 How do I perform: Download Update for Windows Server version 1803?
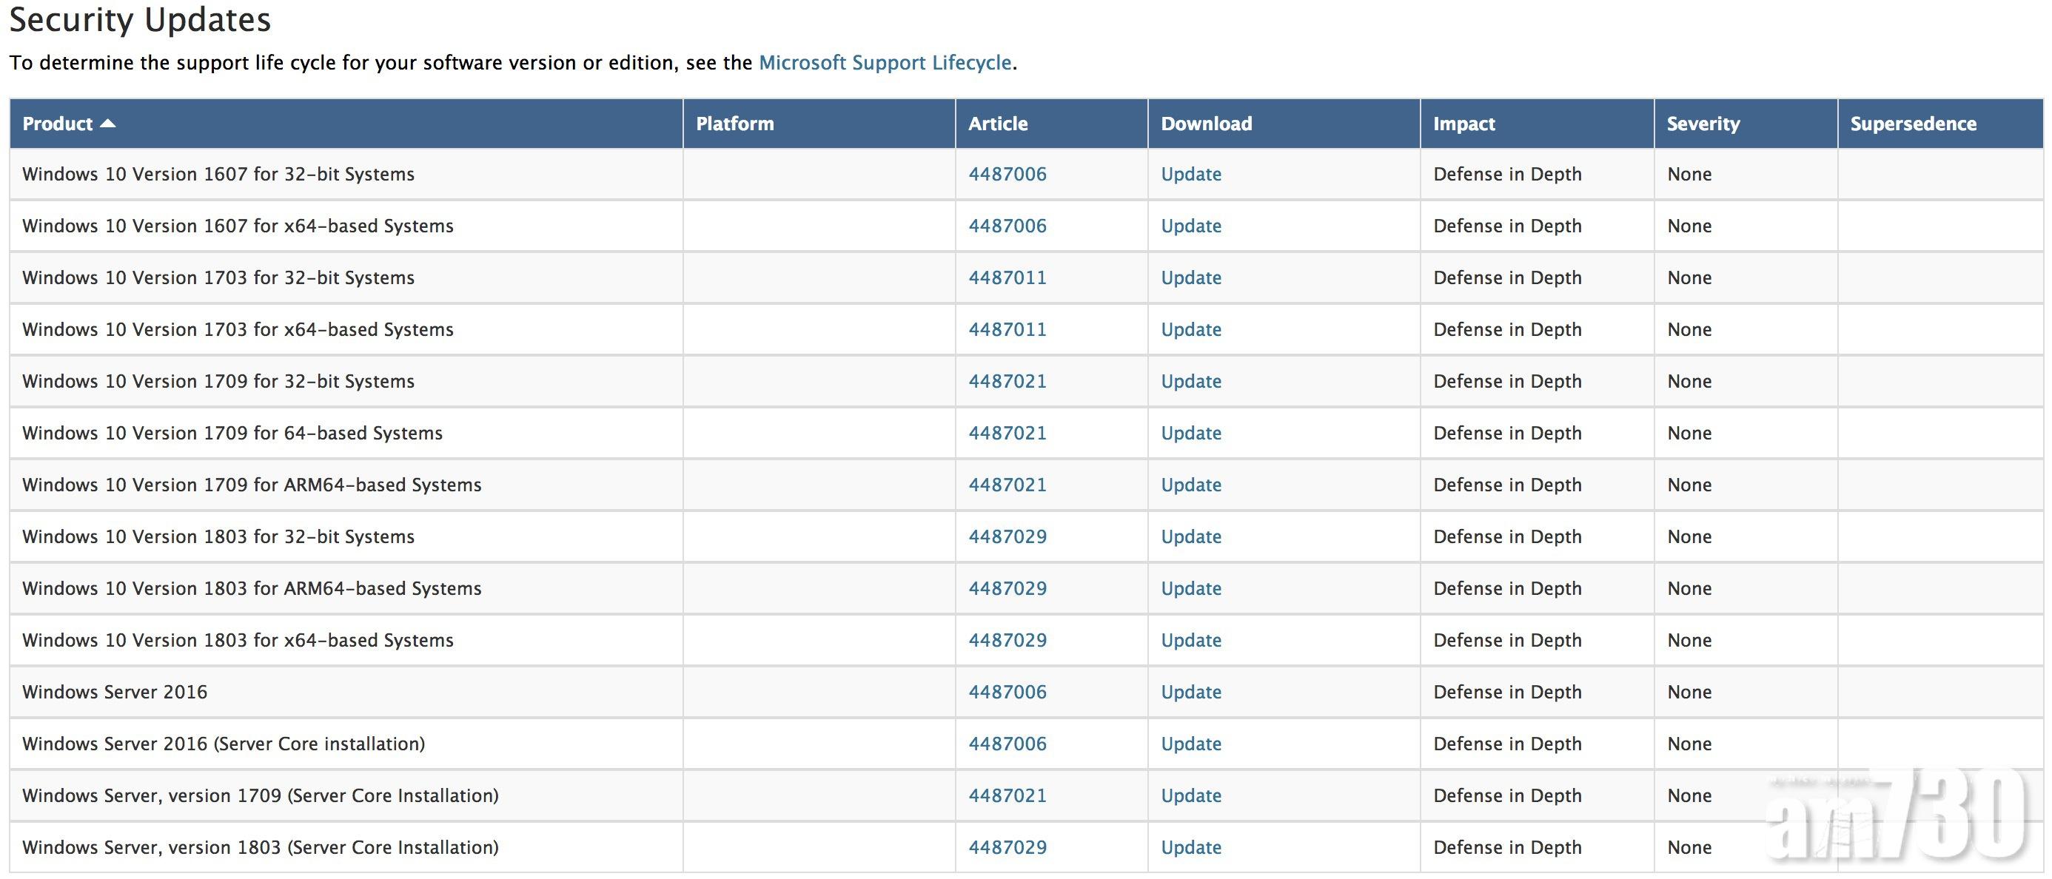1190,847
